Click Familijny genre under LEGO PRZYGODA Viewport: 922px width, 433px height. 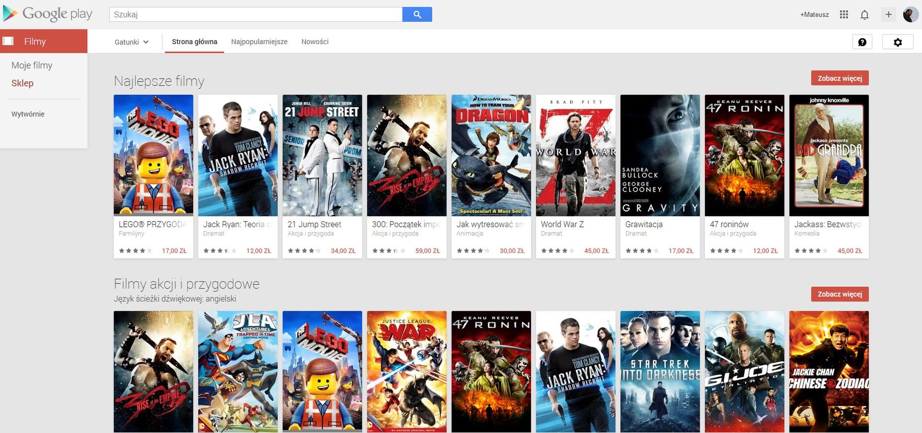(x=131, y=234)
